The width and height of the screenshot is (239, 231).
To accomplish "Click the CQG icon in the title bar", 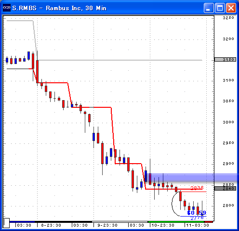I will tap(7, 8).
